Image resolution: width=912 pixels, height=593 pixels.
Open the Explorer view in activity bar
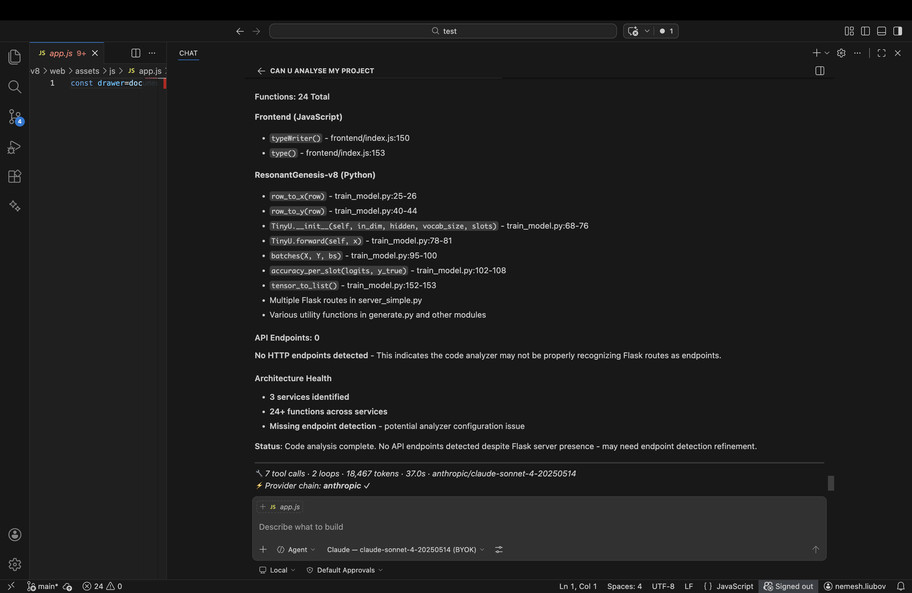(x=15, y=57)
